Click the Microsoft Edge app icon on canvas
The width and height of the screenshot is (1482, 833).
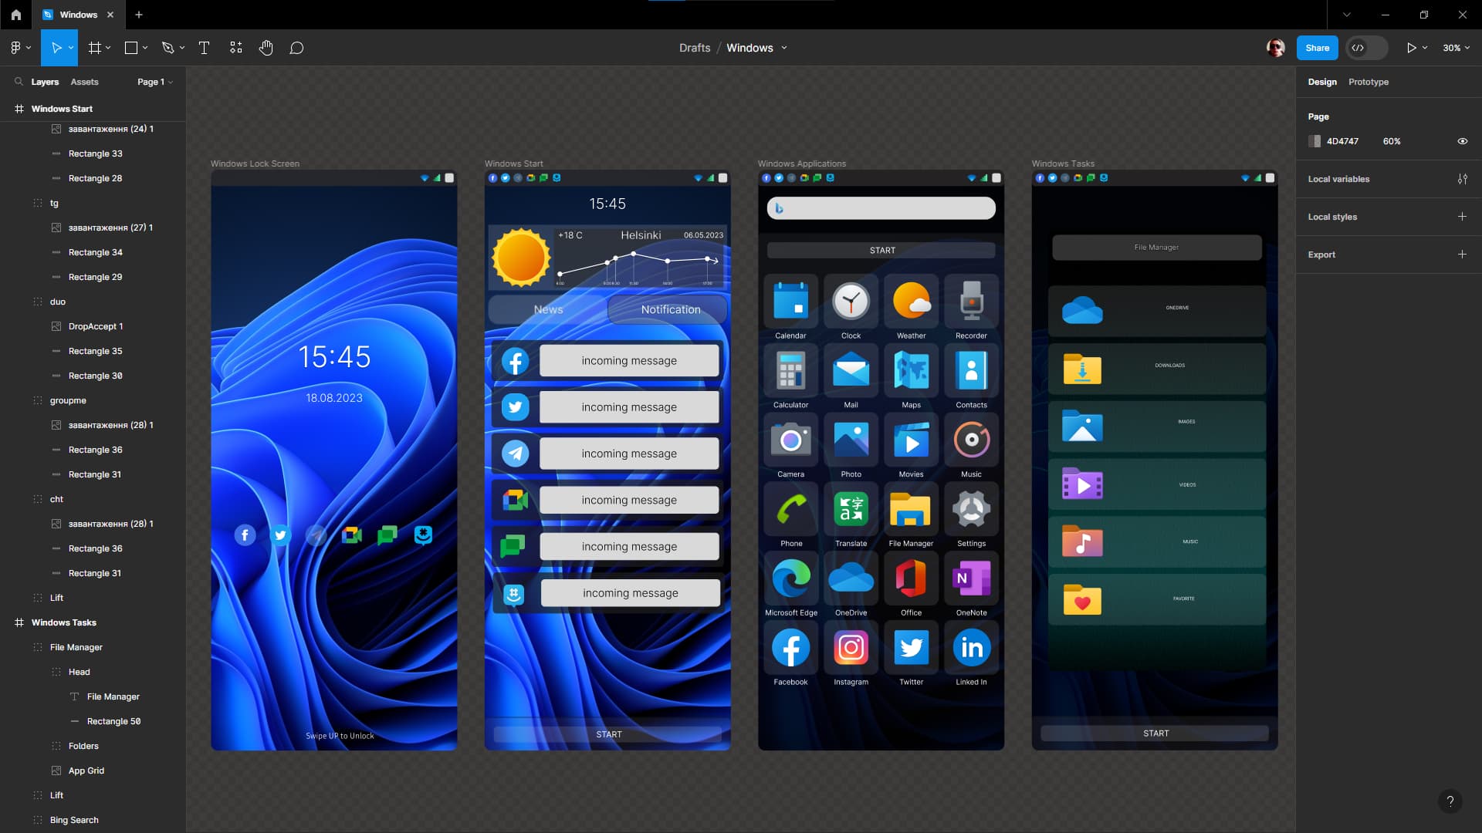pos(790,578)
